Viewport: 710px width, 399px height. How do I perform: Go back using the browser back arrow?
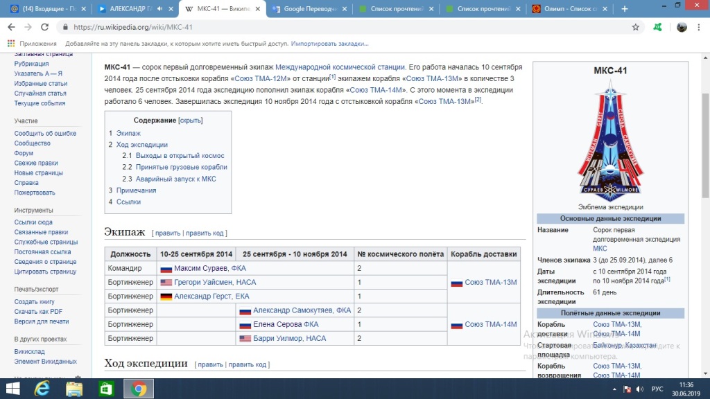click(x=11, y=27)
